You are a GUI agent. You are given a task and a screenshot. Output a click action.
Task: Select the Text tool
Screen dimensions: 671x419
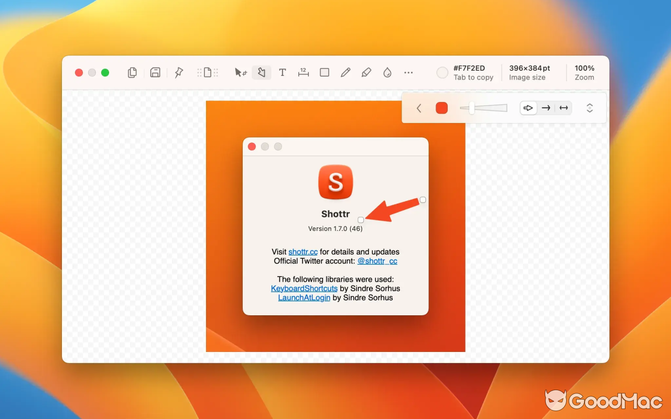282,72
